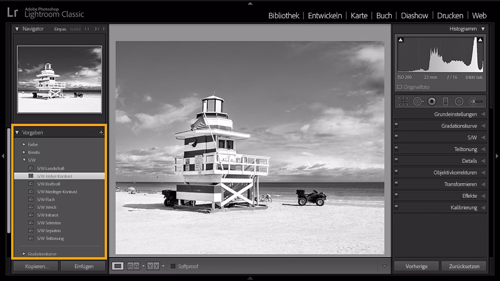Switch to the Drucken module

click(x=450, y=16)
